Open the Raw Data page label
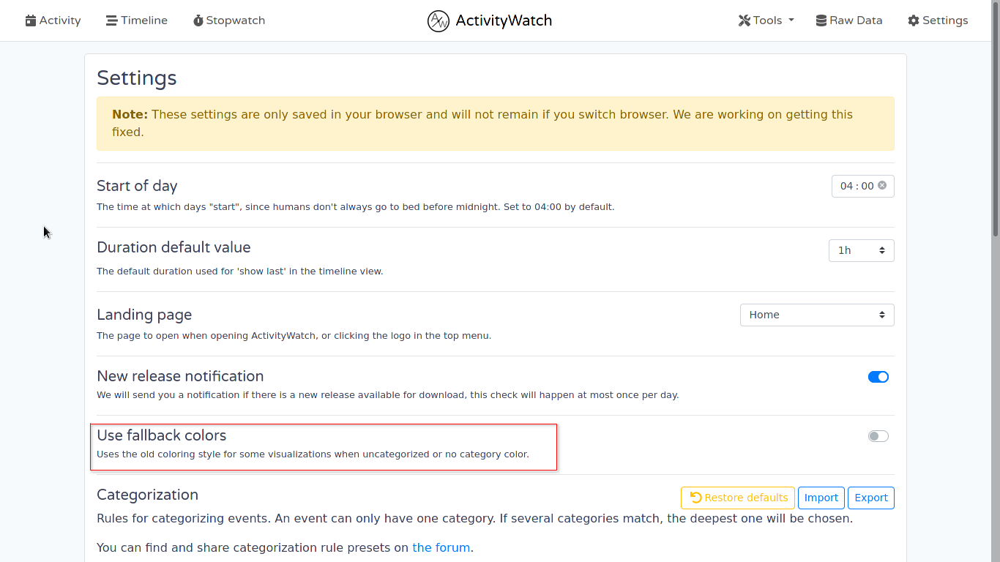This screenshot has height=562, width=1000. (856, 21)
